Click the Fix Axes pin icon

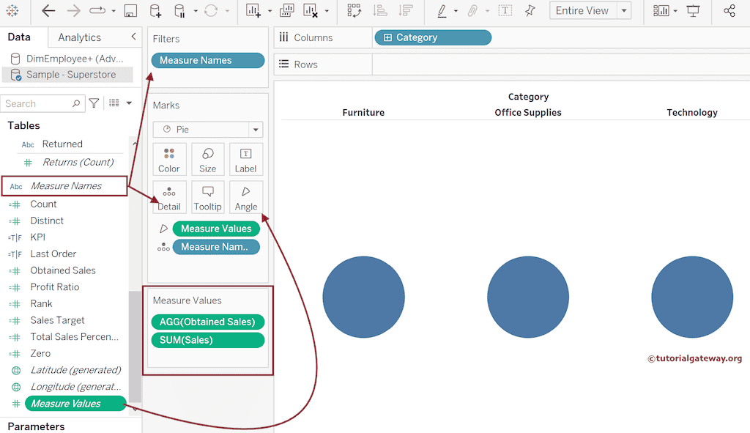pyautogui.click(x=530, y=10)
